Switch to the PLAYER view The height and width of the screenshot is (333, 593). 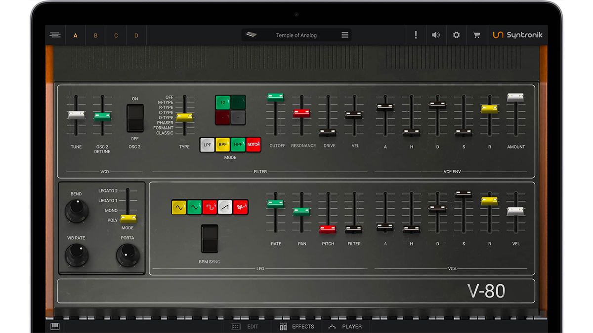point(345,327)
